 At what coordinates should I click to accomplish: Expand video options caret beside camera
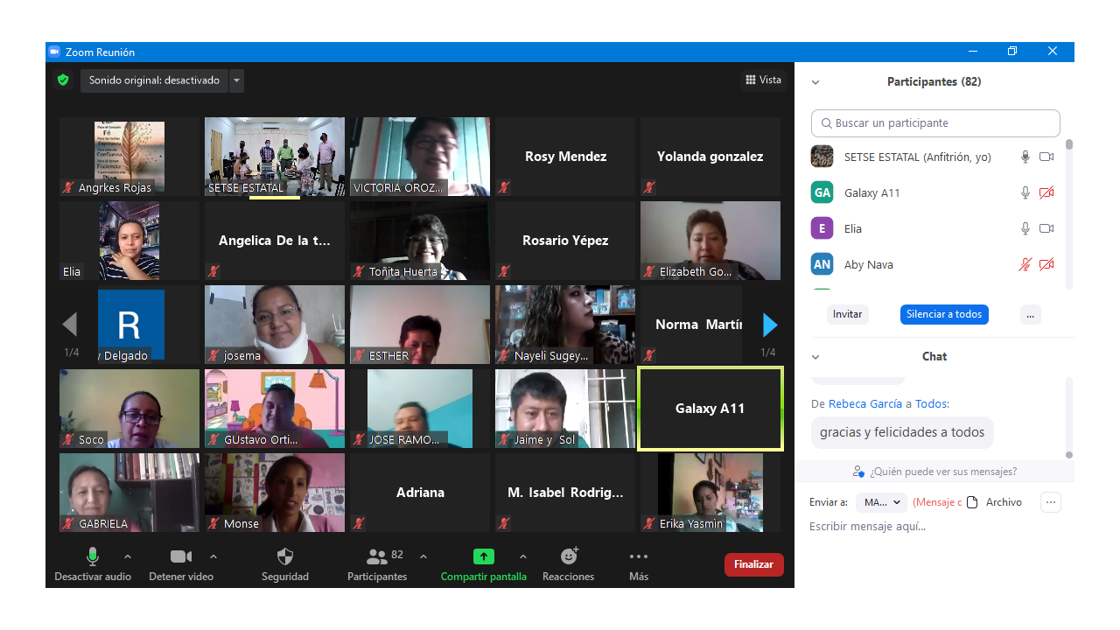[213, 556]
